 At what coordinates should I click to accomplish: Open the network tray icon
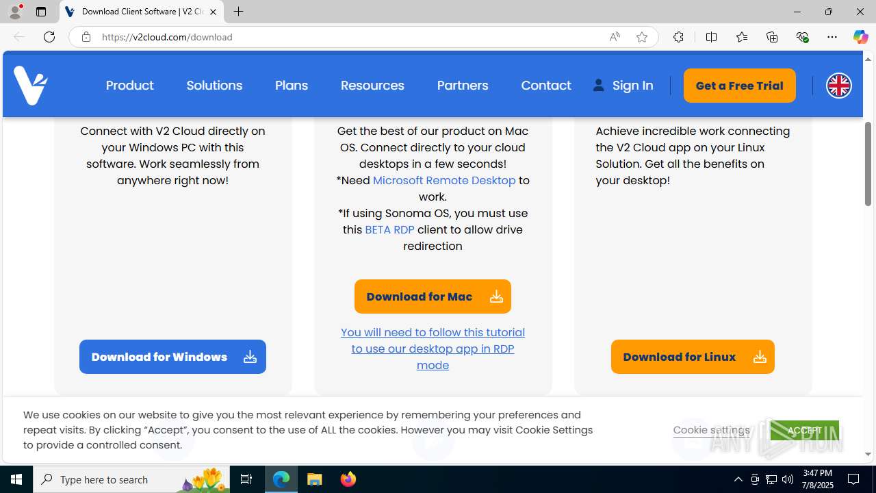tap(771, 479)
